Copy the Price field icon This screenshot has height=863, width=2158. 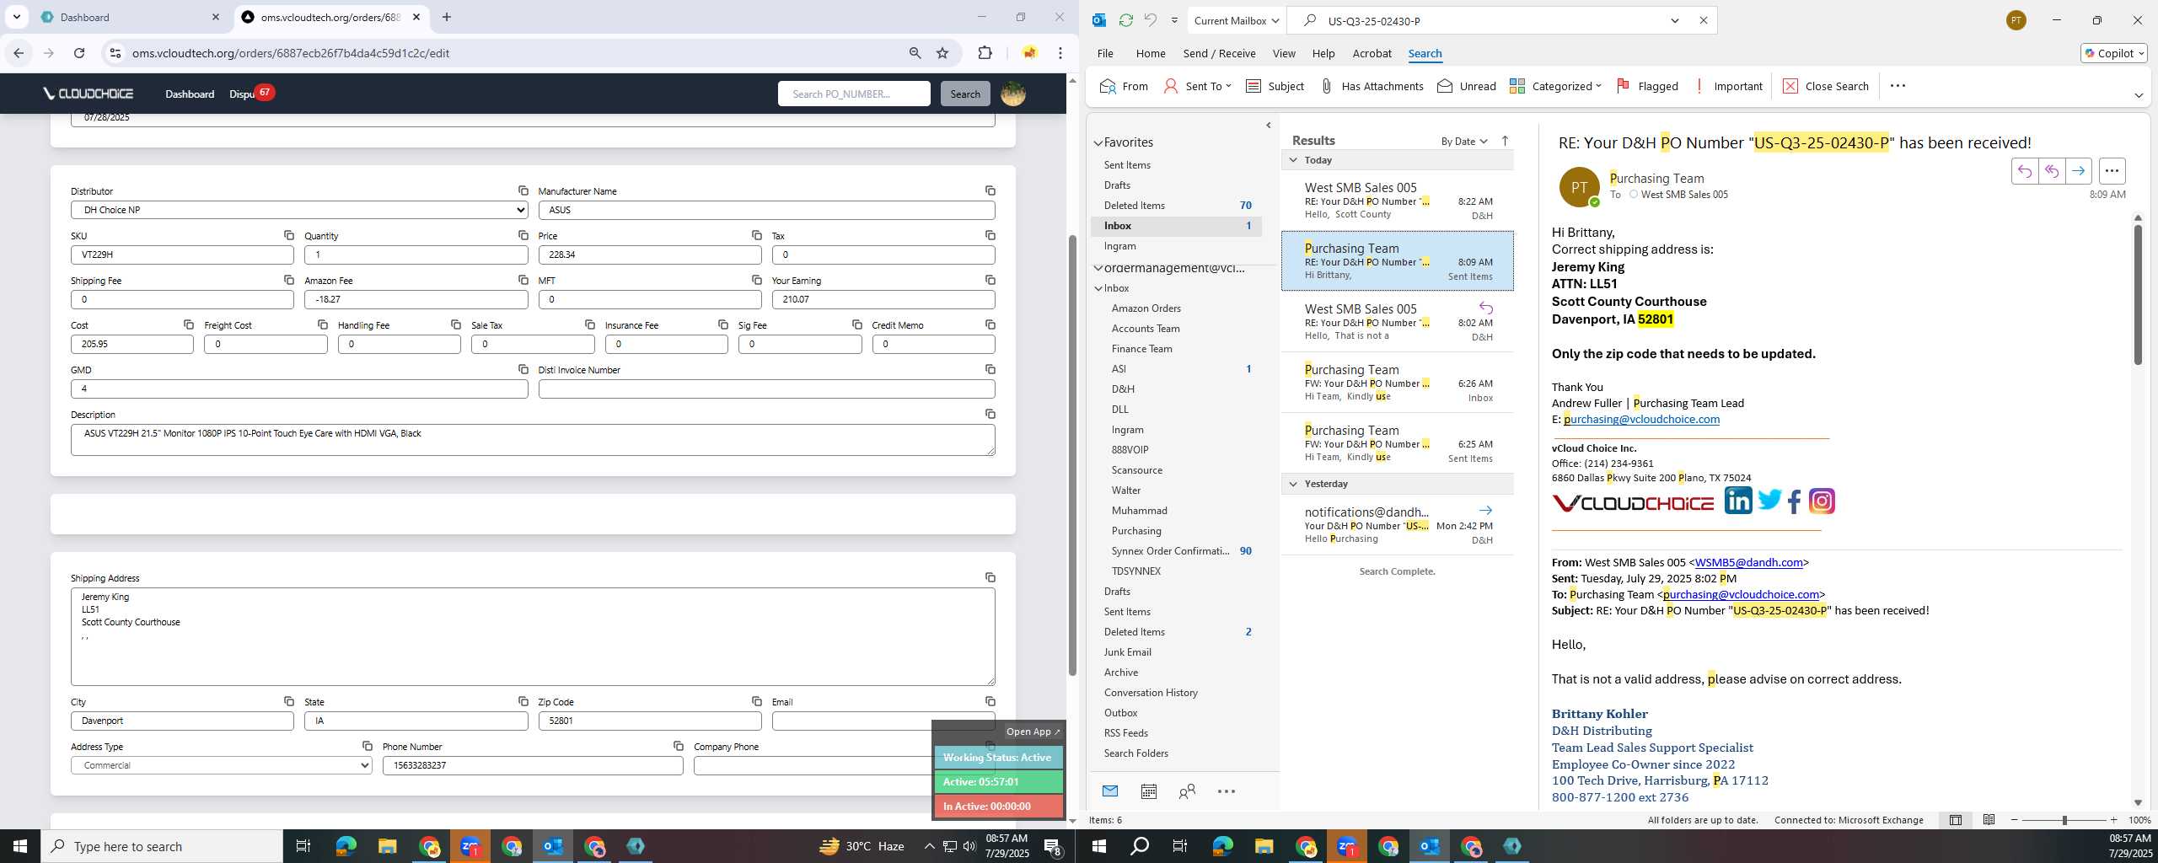point(757,235)
